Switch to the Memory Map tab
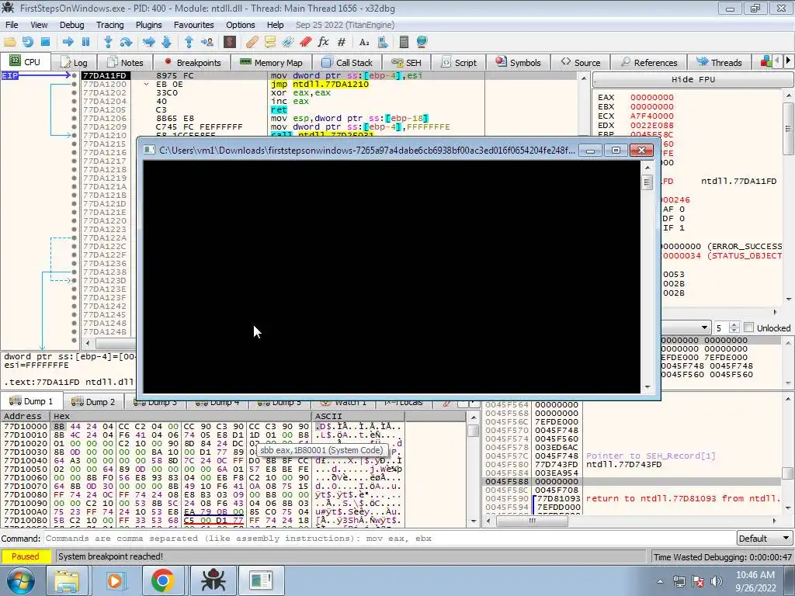 click(x=271, y=63)
